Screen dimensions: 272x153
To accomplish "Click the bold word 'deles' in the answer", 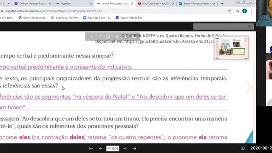I will click(x=77, y=137).
